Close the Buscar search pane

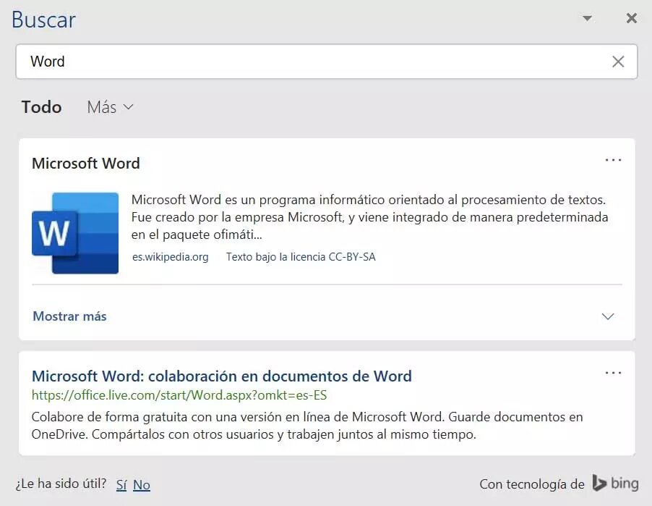click(x=631, y=19)
